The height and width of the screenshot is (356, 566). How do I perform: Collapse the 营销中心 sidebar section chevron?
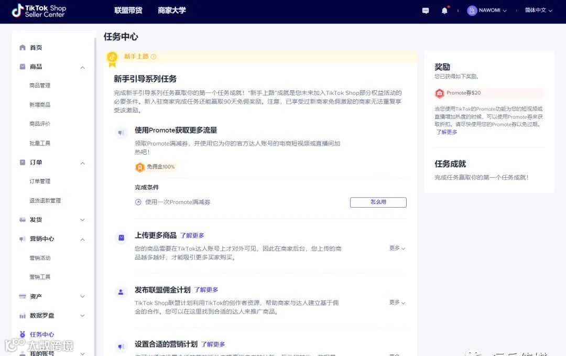pos(83,240)
